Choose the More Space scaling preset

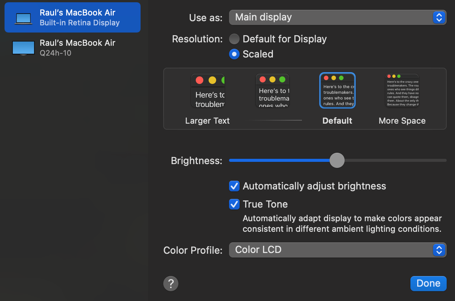pos(402,90)
